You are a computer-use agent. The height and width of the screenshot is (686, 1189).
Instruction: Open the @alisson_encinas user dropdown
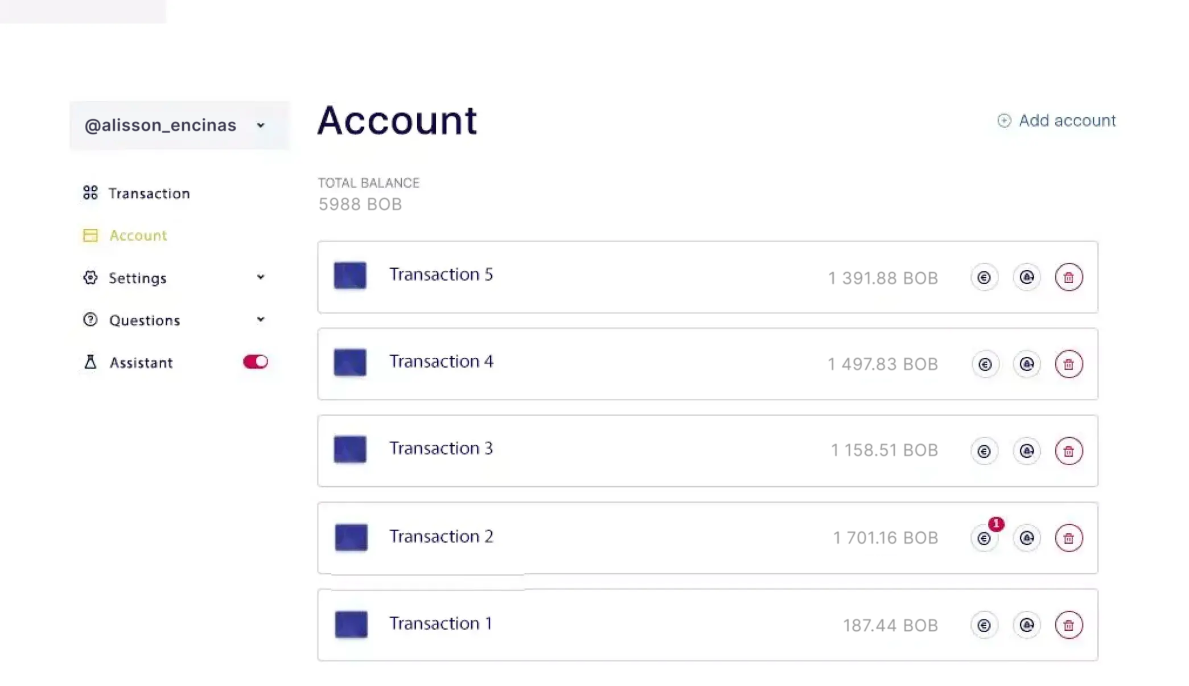point(179,125)
